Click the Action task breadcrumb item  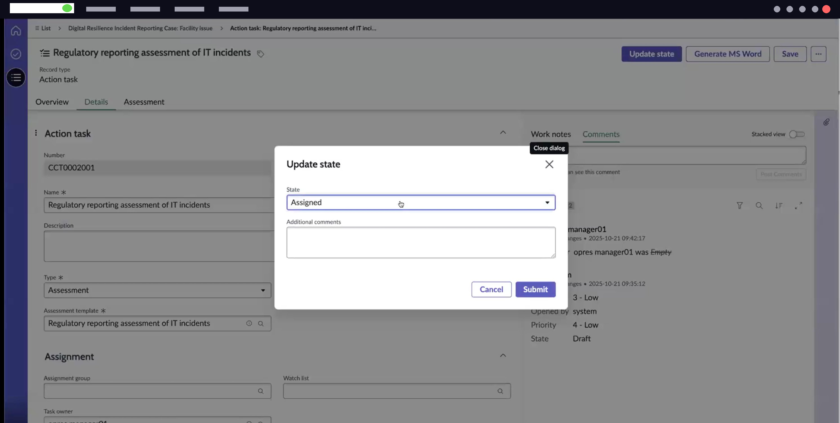click(x=303, y=28)
